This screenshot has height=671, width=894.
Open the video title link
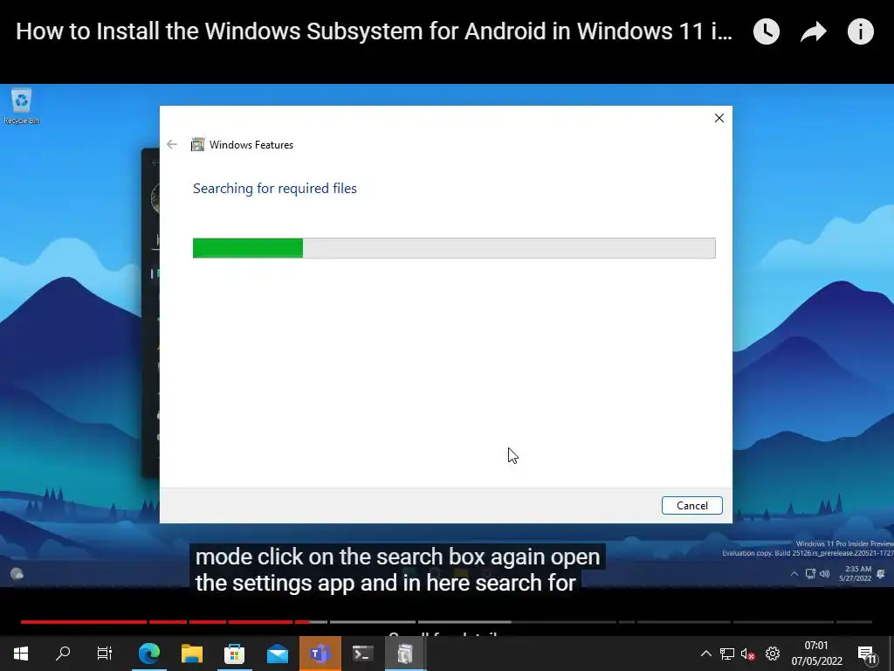pyautogui.click(x=374, y=31)
